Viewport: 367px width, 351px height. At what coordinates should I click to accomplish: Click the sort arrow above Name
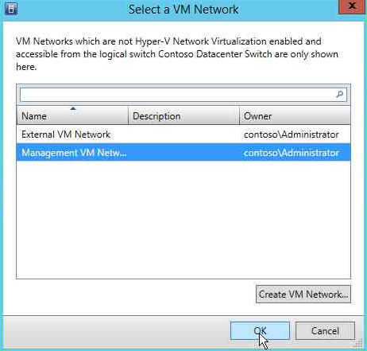click(x=73, y=108)
